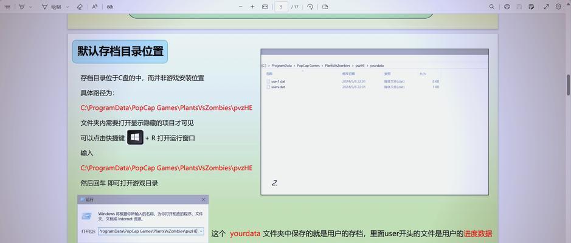Screen dimensions: 571x243
Task: Print the PDF document
Action: point(507,7)
